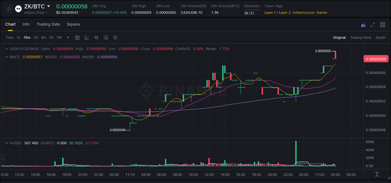Change chart style via the line chart icon
The image size is (391, 183).
(x=87, y=37)
